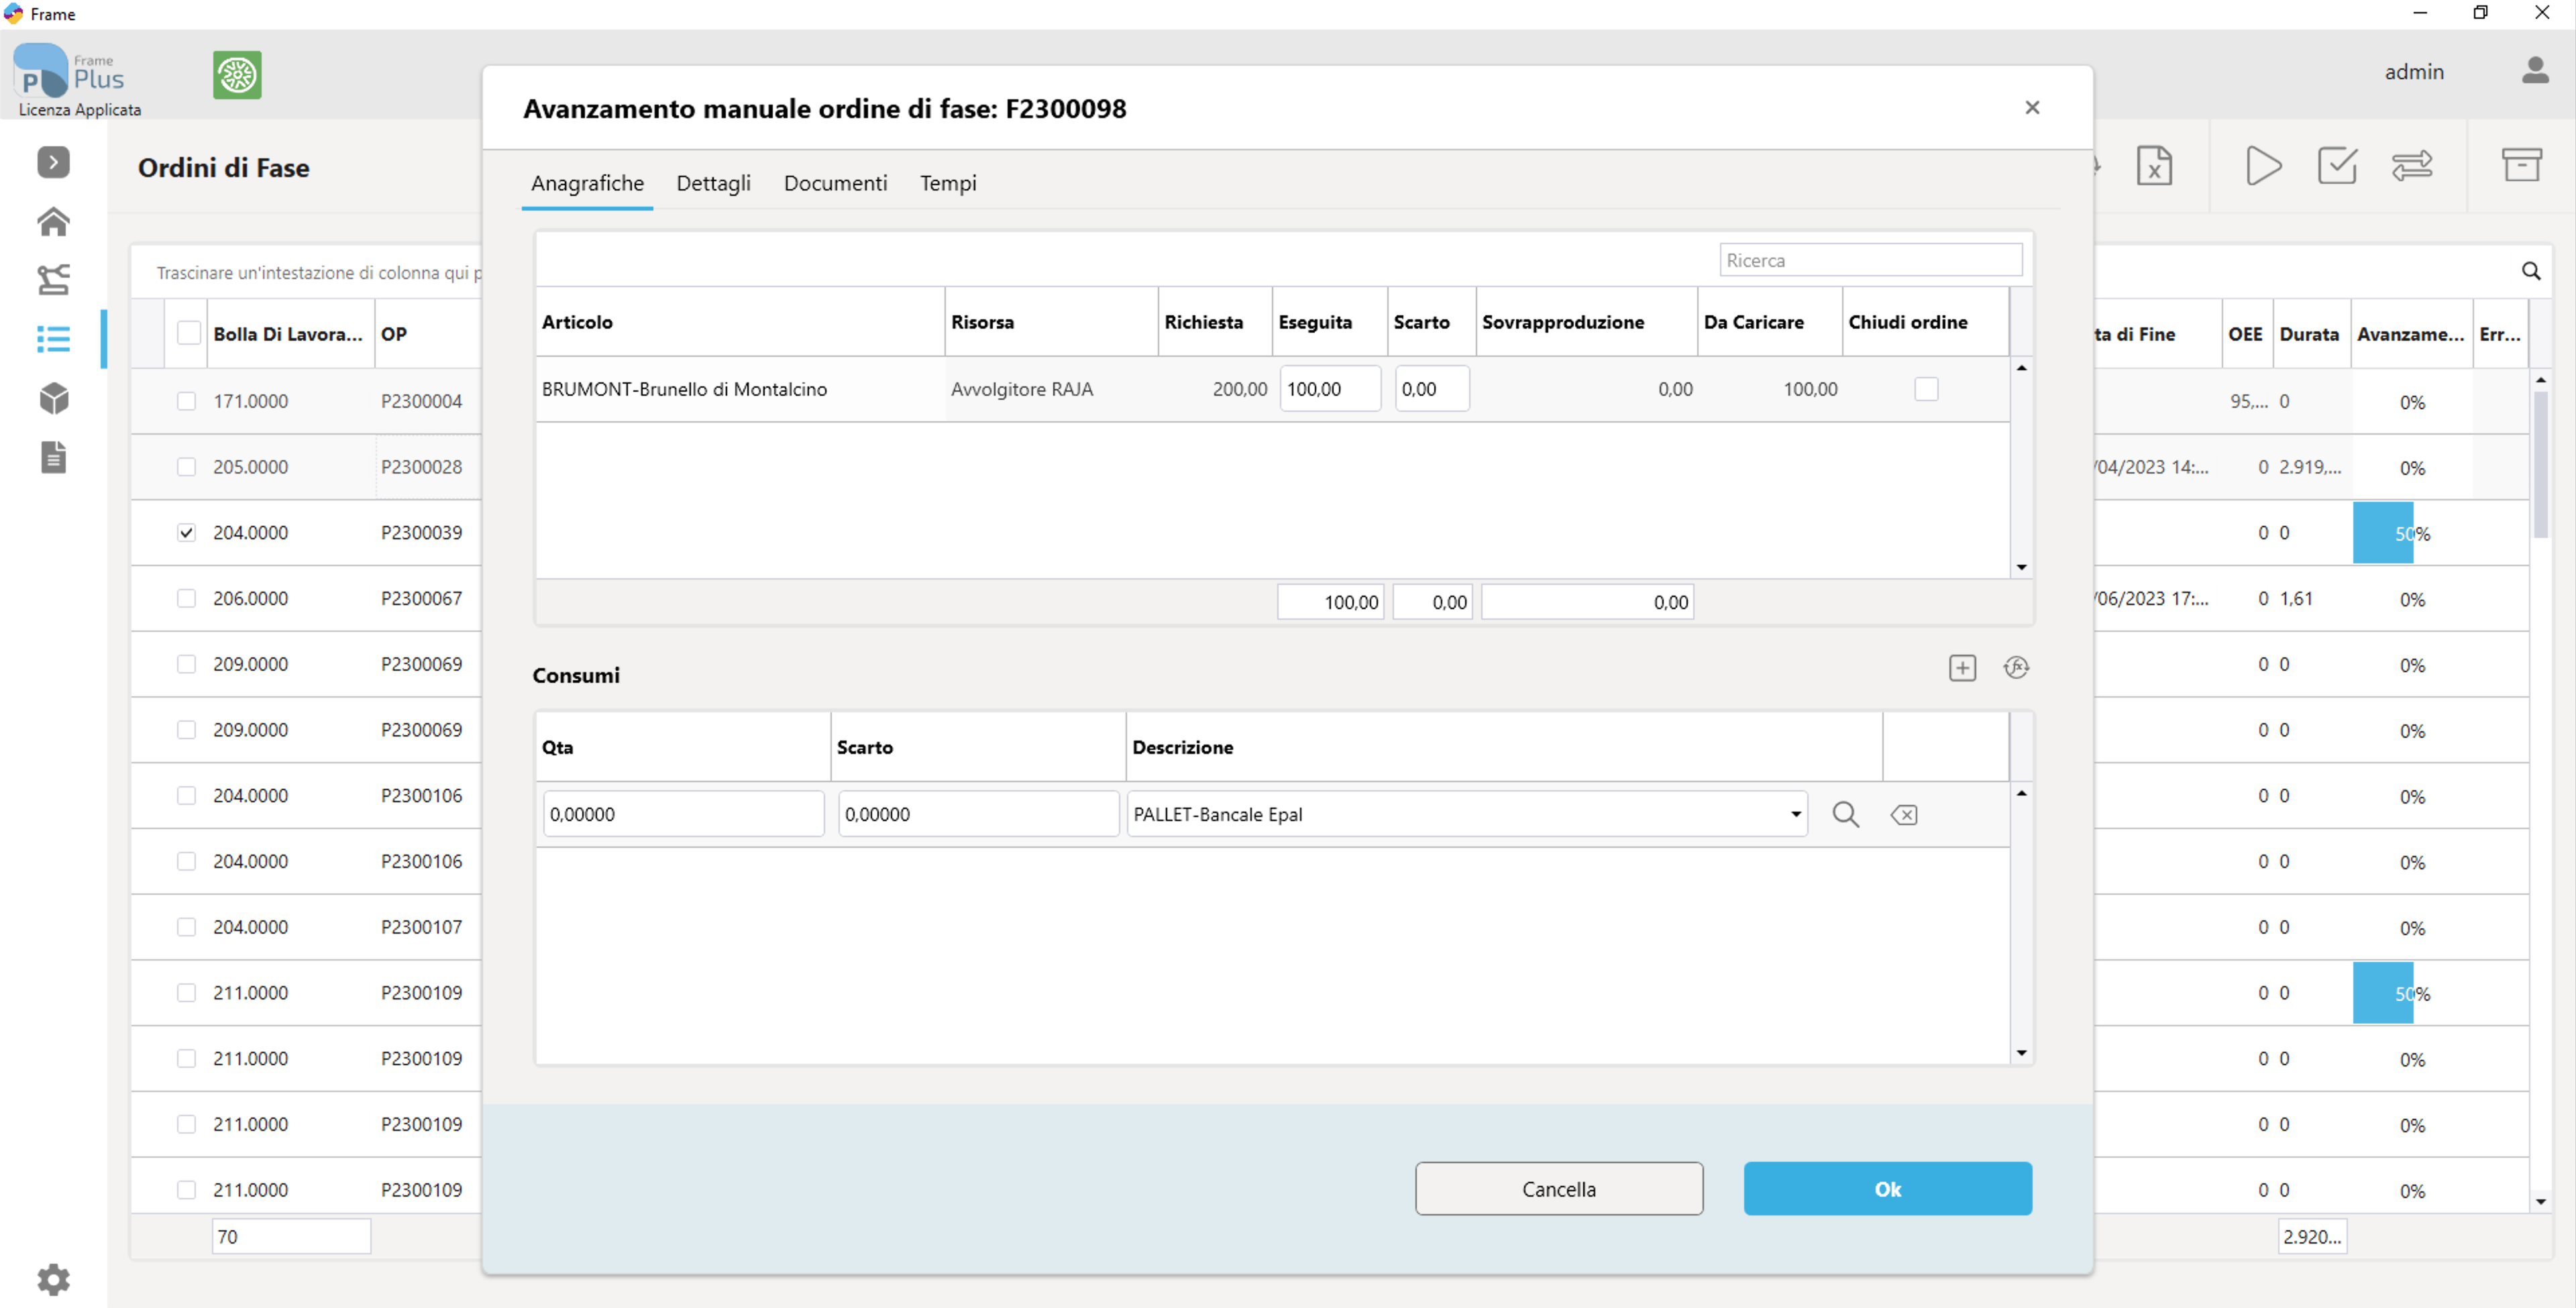Click the main orders grid scrollbar thumb
The height and width of the screenshot is (1308, 2576).
[2540, 465]
